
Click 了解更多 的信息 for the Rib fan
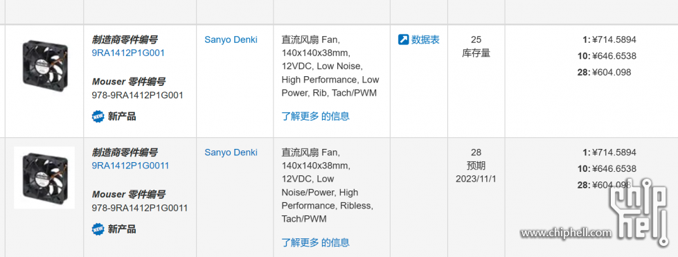(x=316, y=116)
